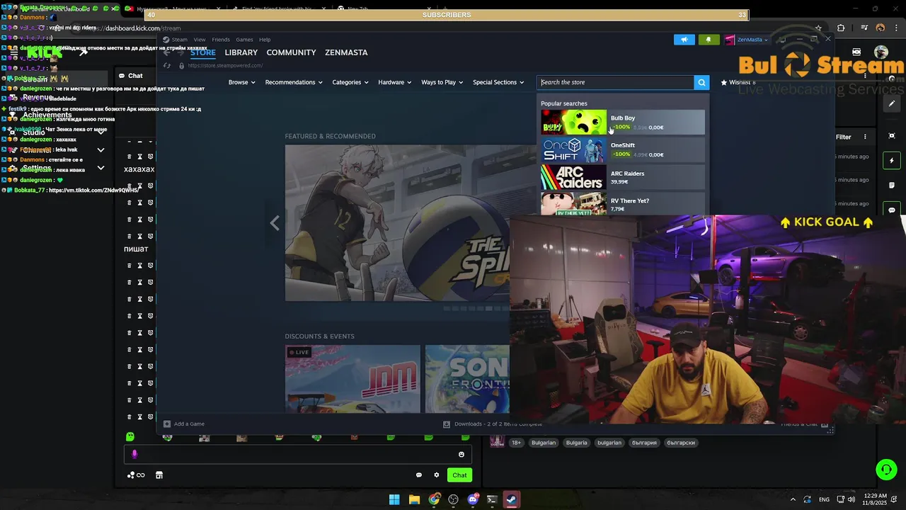Viewport: 906px width, 510px height.
Task: Select ARC Raiders from popular searches
Action: click(x=623, y=177)
